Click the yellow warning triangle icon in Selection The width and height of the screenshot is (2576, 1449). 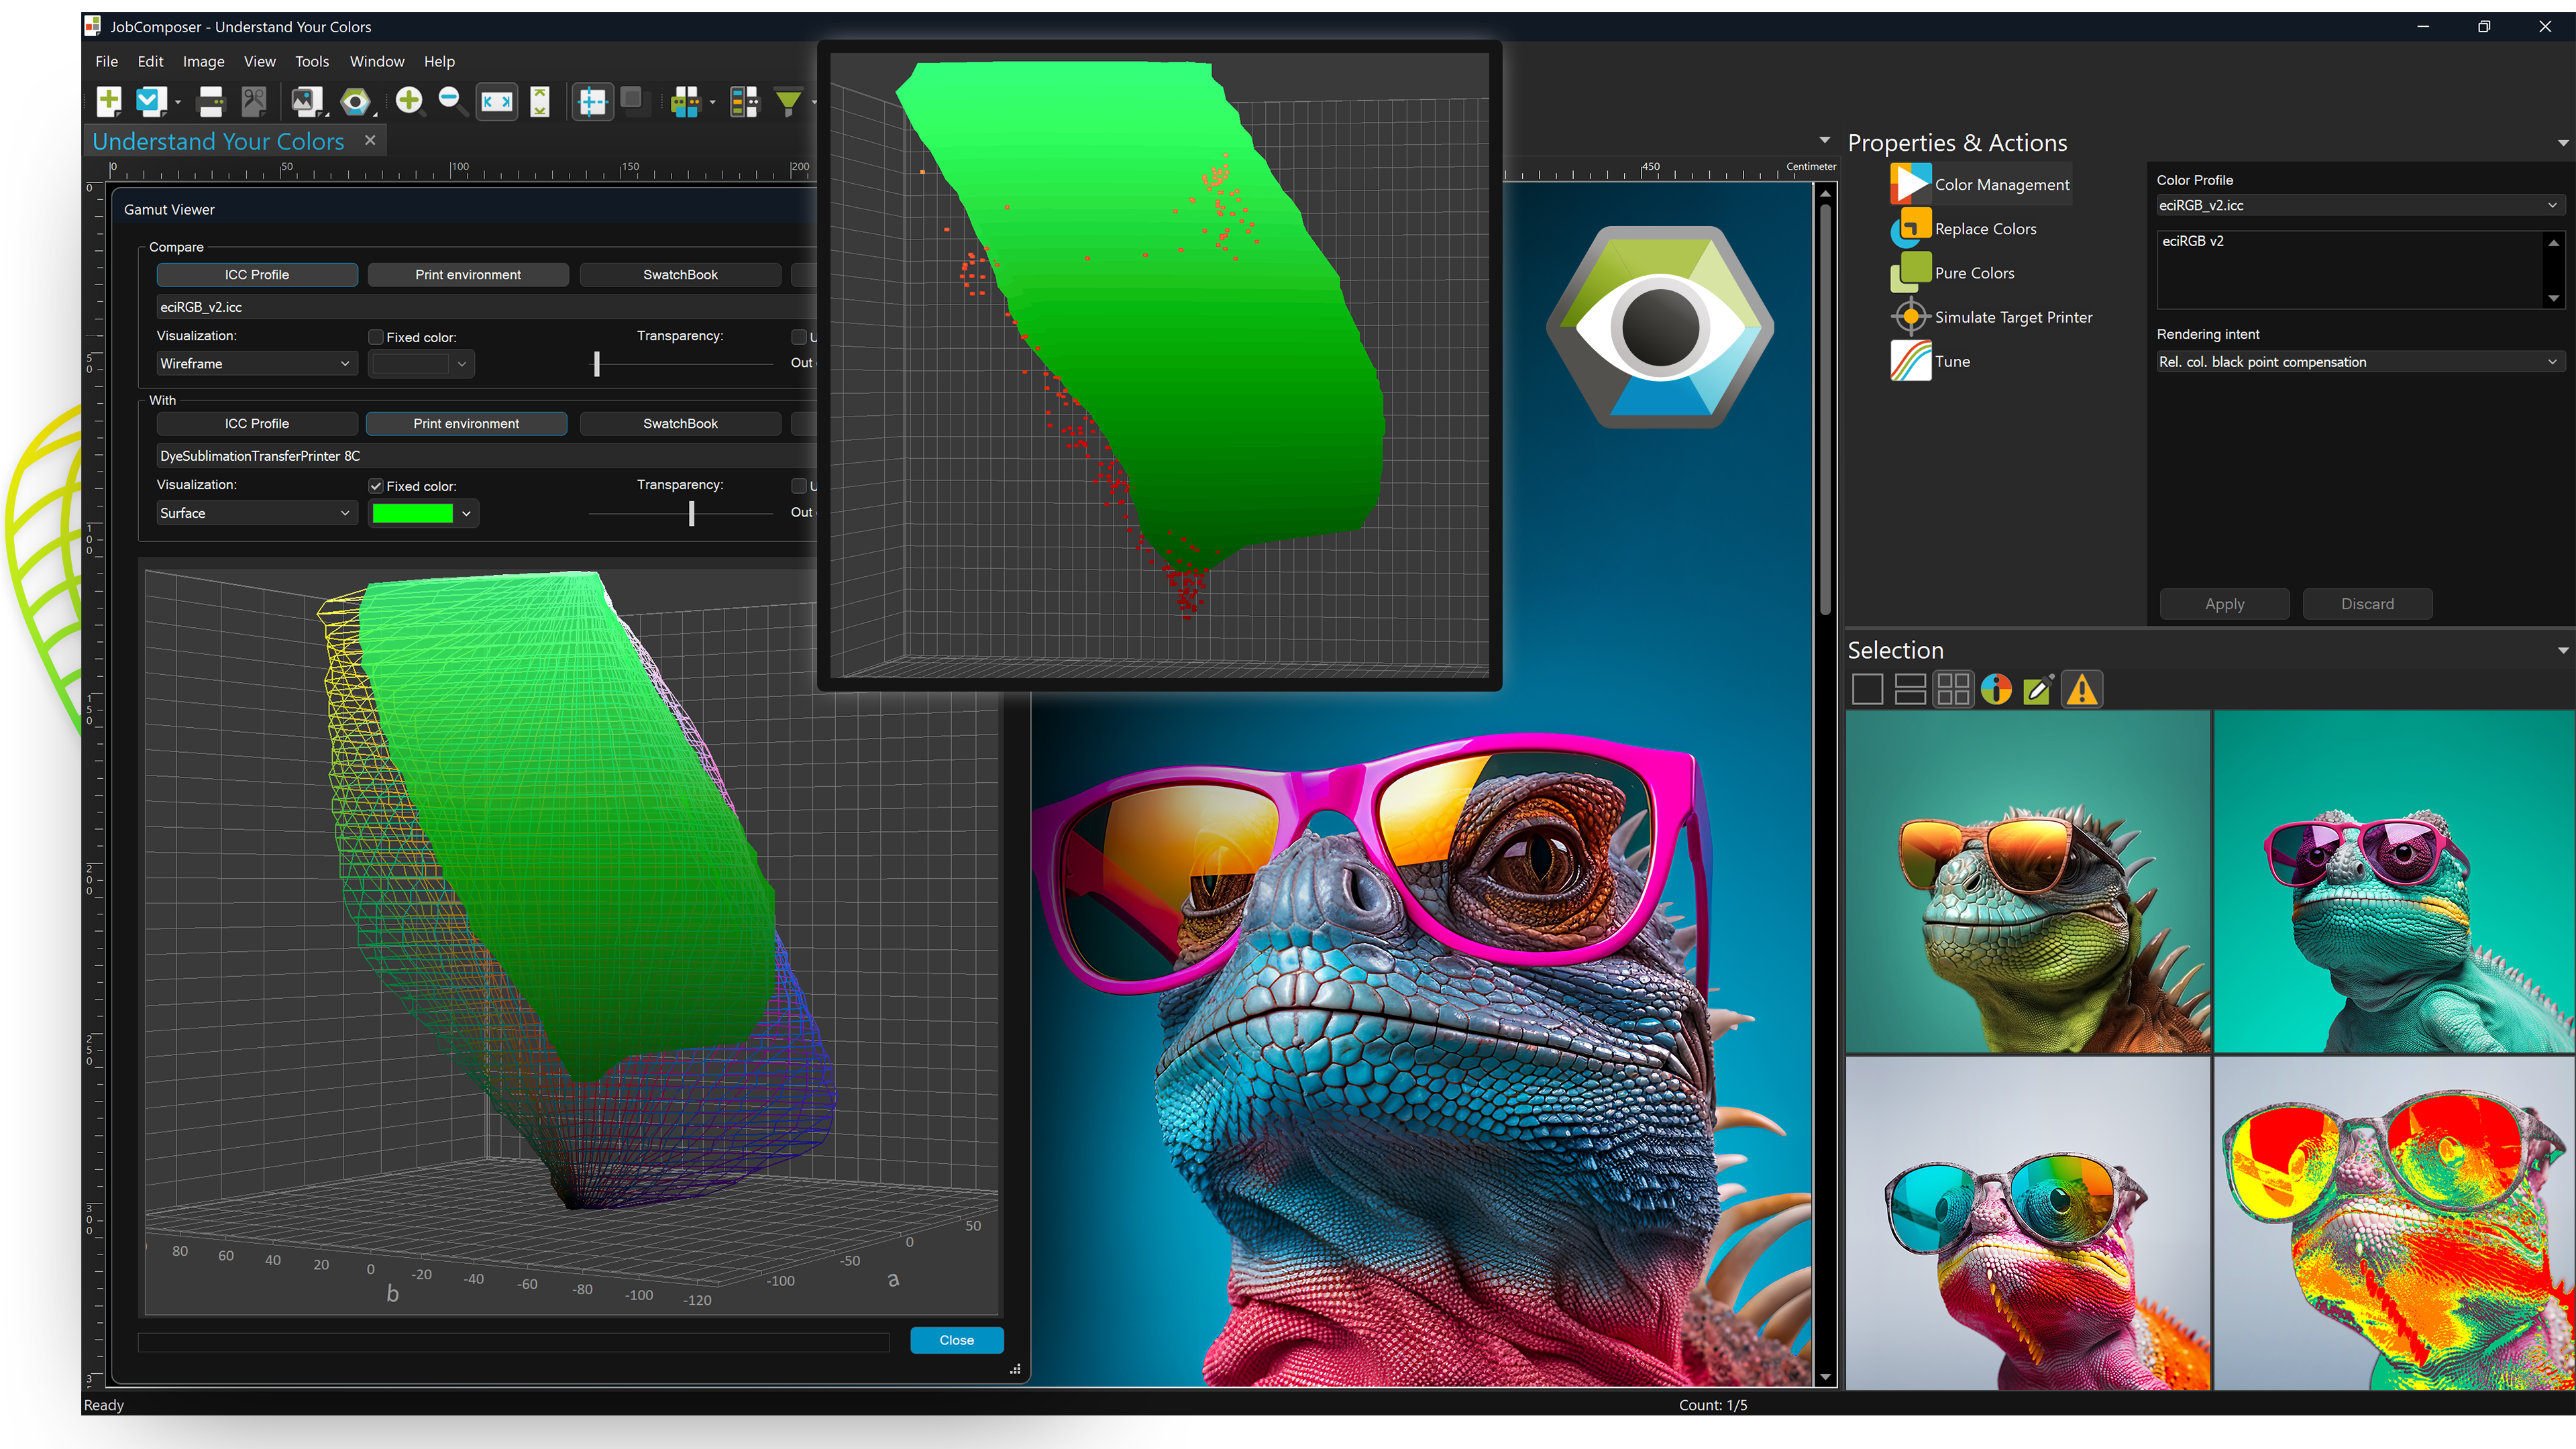click(2081, 690)
